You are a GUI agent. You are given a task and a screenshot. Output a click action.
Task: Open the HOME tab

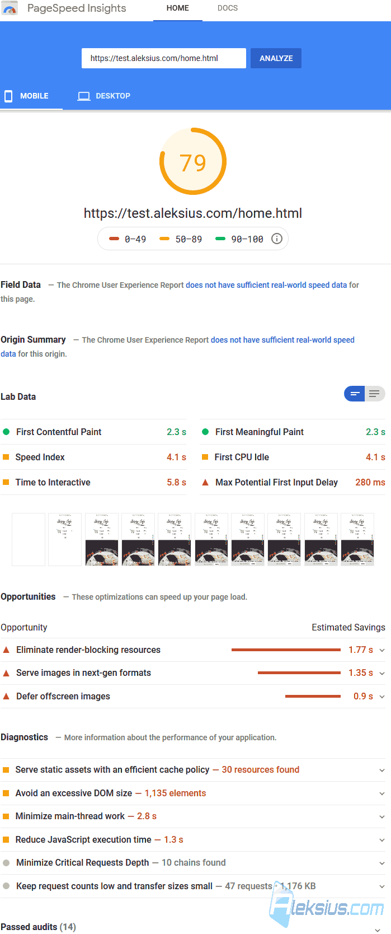pyautogui.click(x=178, y=8)
